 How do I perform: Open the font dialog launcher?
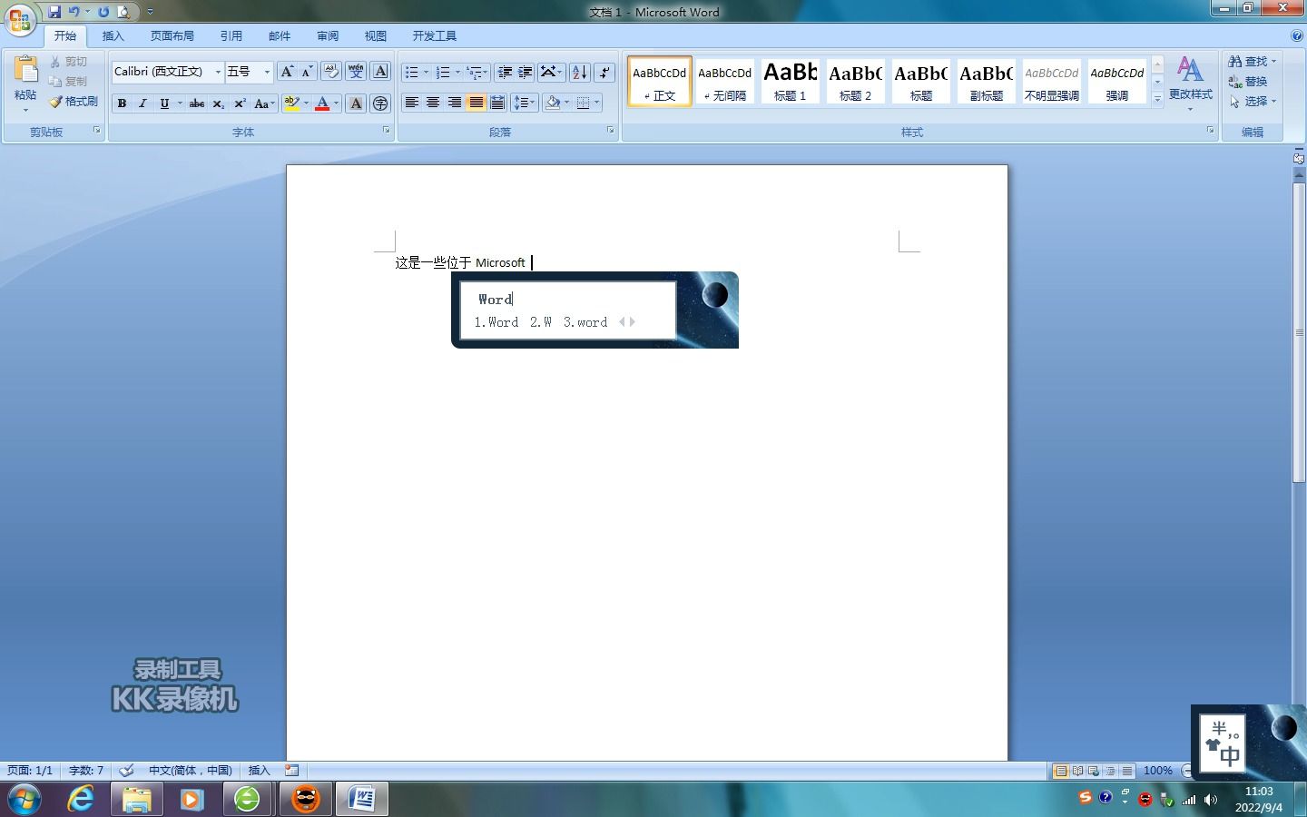387,131
